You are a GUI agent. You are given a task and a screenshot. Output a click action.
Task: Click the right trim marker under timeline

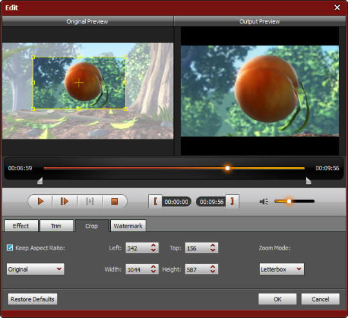coord(309,181)
